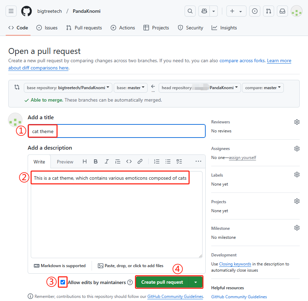Insert a code snippet via toolbar
The height and width of the screenshot is (301, 308).
pos(129,161)
